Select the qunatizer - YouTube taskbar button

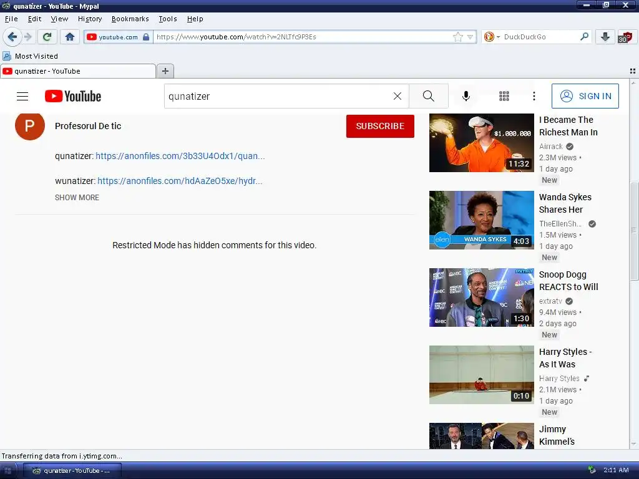[x=72, y=470]
